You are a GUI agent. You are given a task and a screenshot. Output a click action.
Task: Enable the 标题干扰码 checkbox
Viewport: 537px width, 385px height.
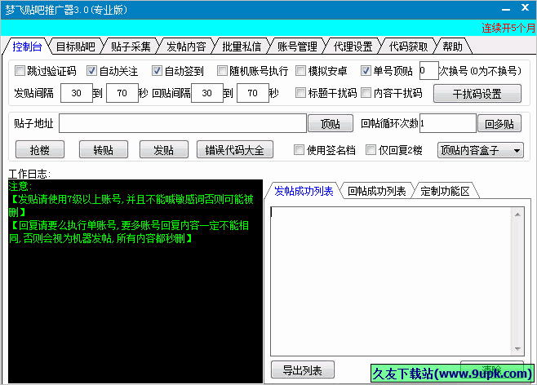300,93
